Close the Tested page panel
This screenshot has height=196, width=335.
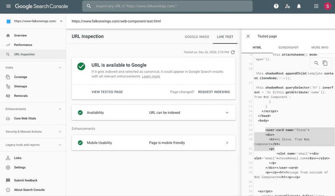coord(248,36)
